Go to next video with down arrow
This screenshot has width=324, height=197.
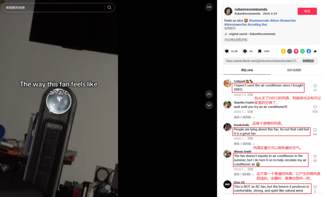(x=209, y=105)
